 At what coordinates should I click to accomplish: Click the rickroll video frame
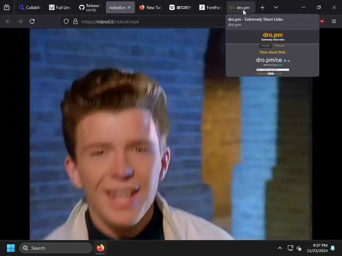click(171, 134)
